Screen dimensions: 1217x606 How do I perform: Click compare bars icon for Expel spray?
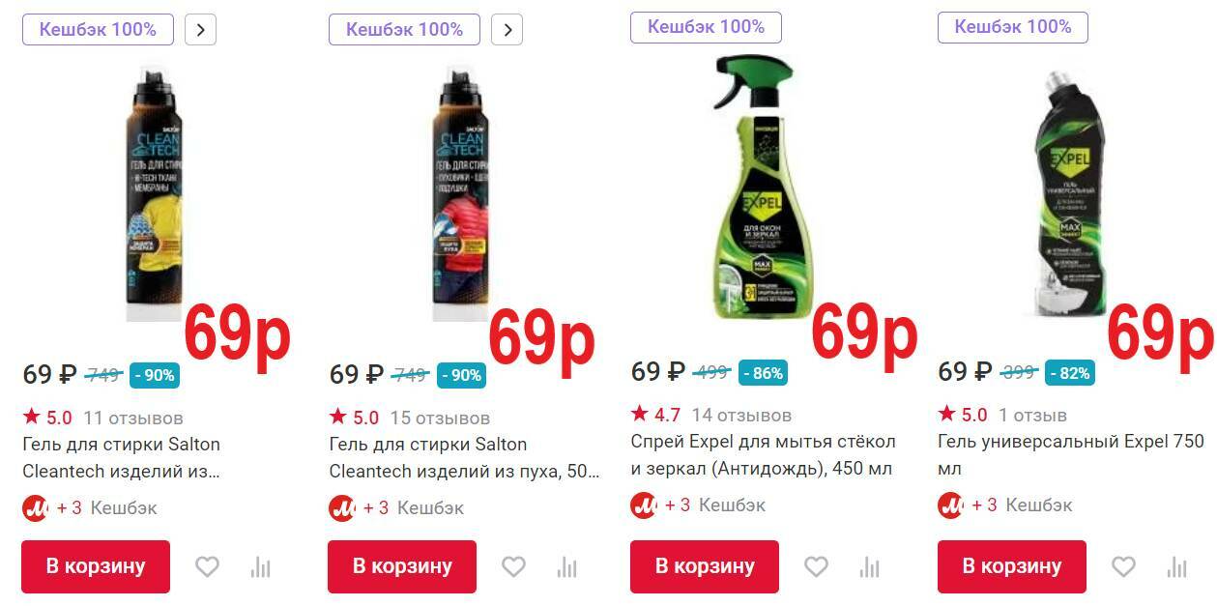tap(869, 566)
